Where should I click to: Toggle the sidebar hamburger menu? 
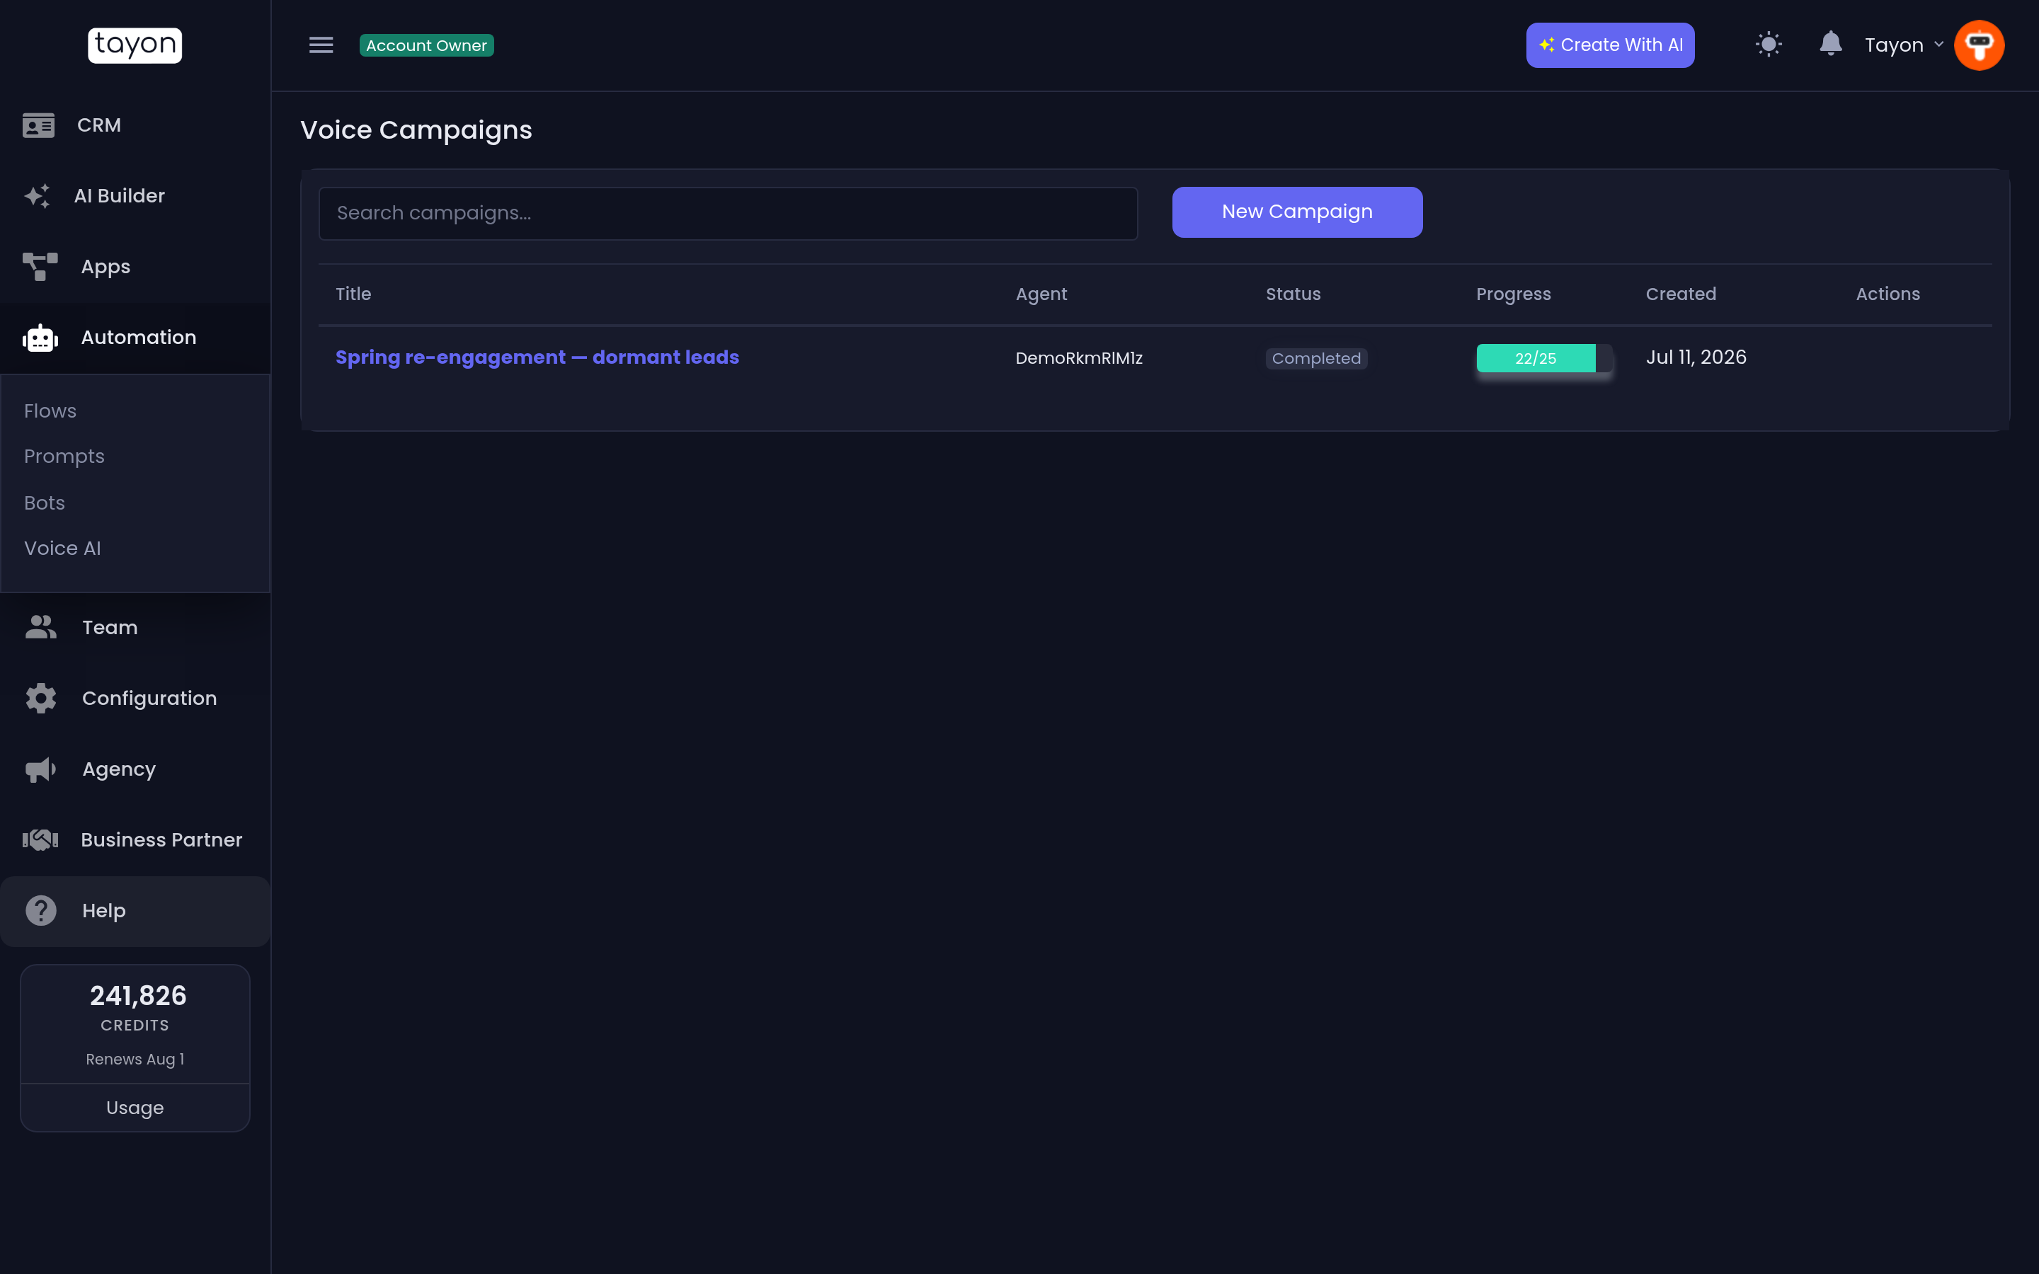point(321,45)
